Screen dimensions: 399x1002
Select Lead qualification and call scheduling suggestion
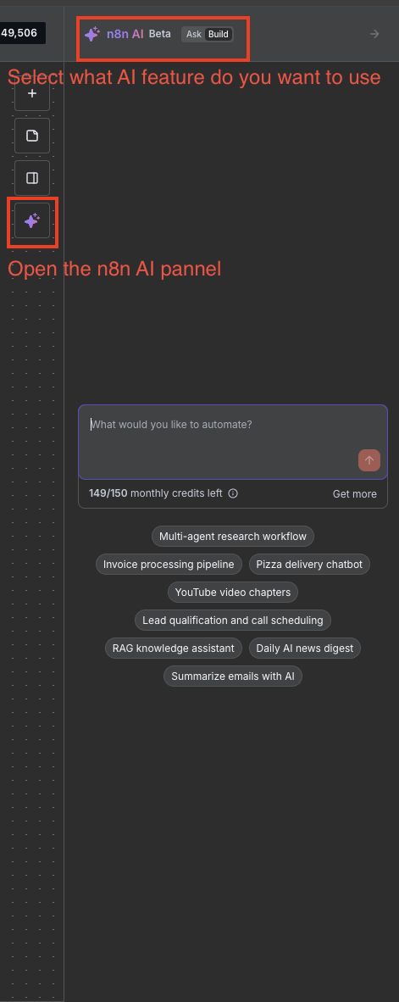pos(233,621)
